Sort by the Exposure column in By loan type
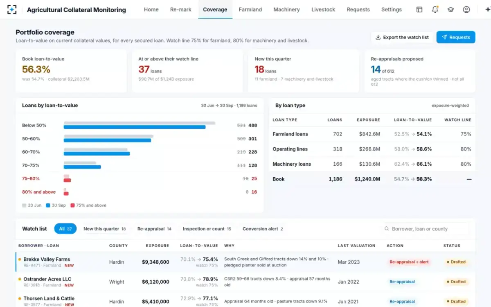 point(368,120)
